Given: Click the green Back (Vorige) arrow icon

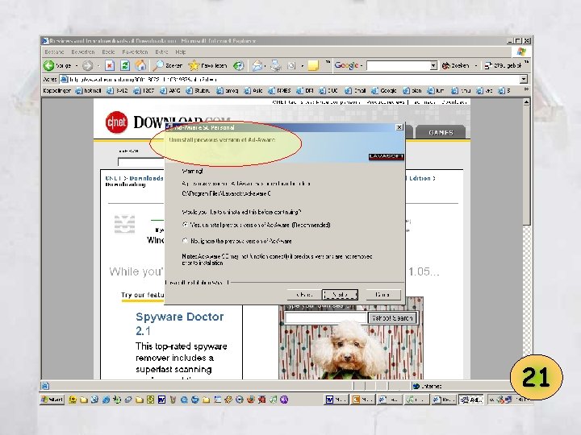Looking at the screenshot, I should point(48,66).
